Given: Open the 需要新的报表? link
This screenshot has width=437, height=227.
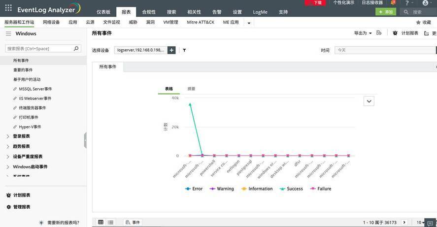Looking at the screenshot, I should (63, 223).
